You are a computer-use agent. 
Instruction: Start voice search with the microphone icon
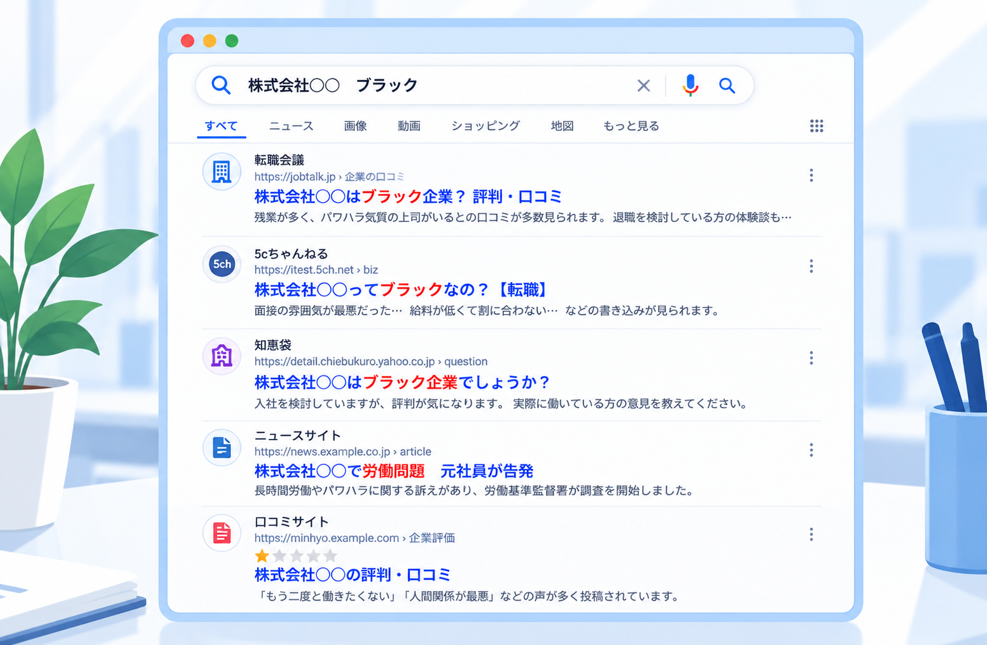tap(690, 85)
